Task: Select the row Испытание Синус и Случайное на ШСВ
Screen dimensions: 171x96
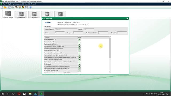Action: 61,55
